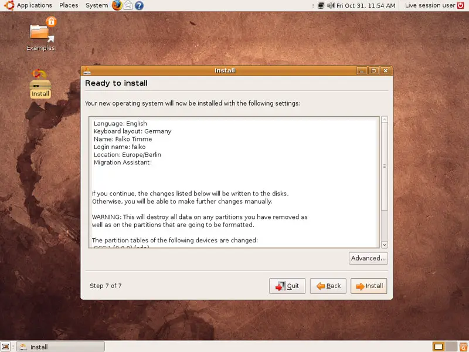Click the 'Keyboard layout: Germany' line

pos(132,131)
